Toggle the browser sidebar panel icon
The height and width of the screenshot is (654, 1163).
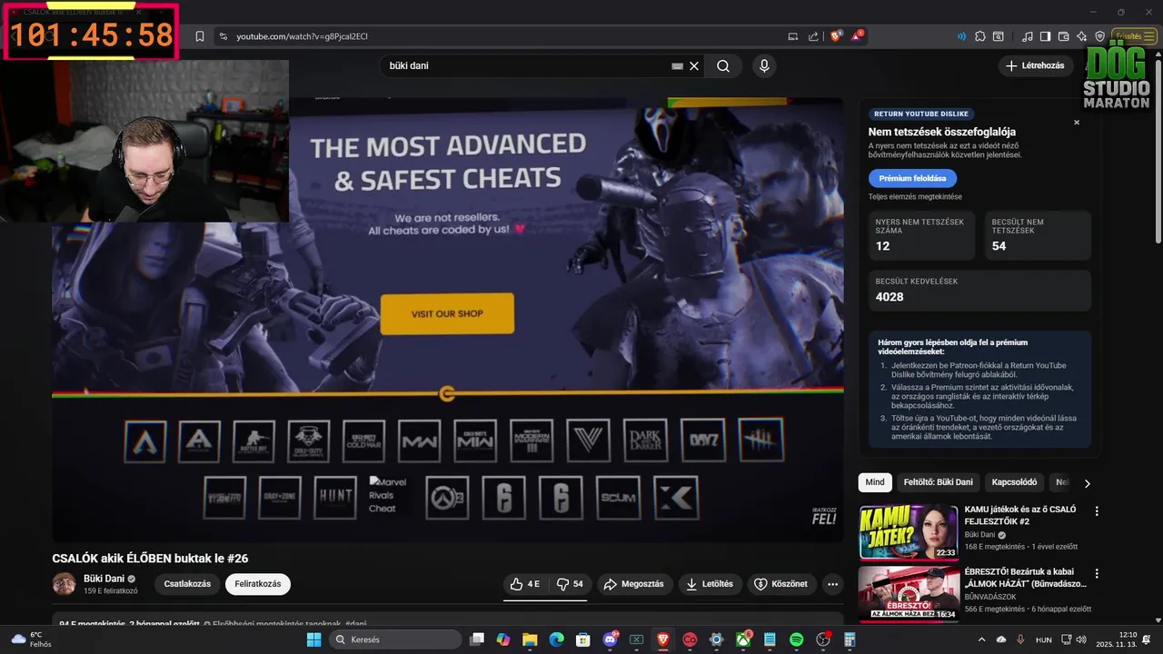click(1045, 36)
